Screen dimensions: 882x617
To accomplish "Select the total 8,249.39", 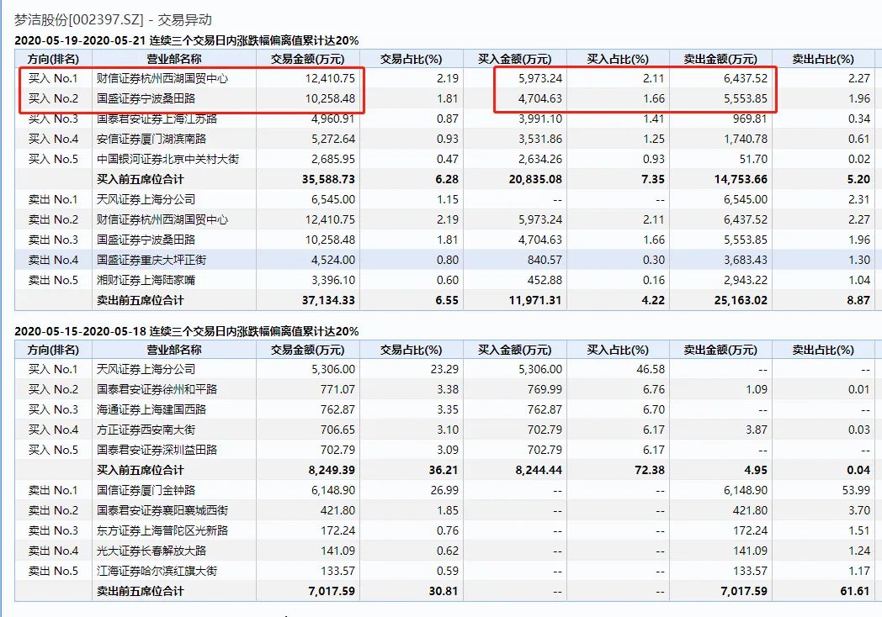I will (x=332, y=471).
